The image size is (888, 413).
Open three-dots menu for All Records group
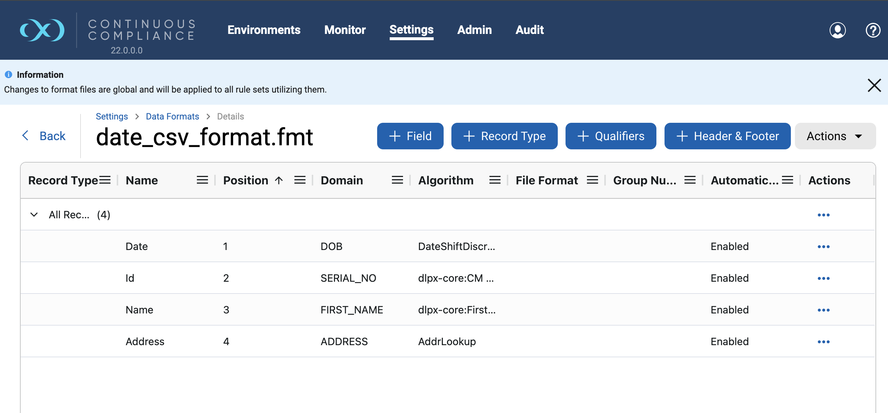click(823, 215)
